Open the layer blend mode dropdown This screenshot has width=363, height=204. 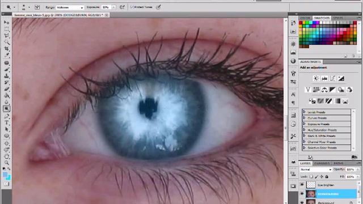(x=316, y=169)
